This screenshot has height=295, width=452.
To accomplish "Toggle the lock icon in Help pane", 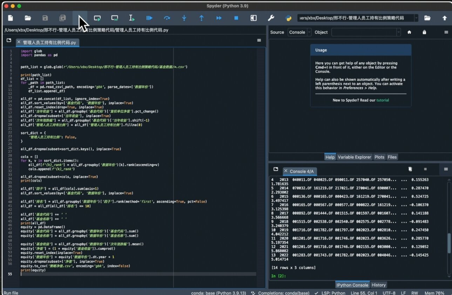I will [x=424, y=32].
